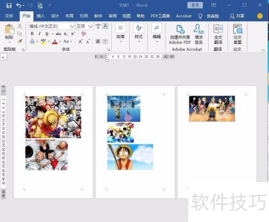Click the 告诉我 lightbulb search

coord(209,16)
